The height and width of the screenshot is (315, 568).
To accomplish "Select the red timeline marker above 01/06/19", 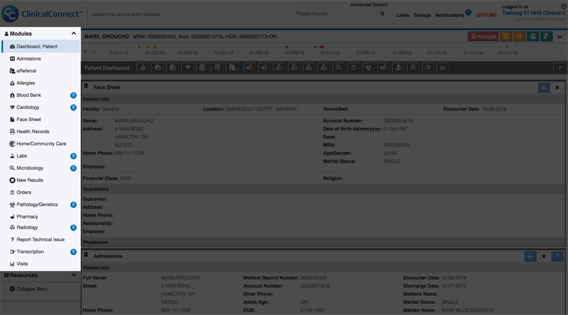I will tap(287, 47).
